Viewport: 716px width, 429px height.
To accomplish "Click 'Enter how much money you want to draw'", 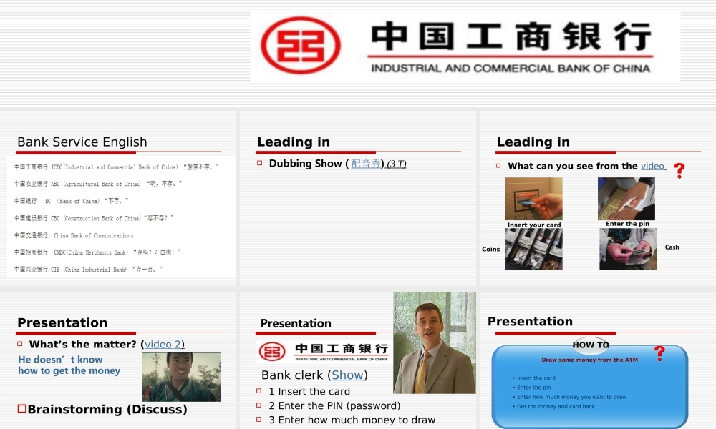I will tap(571, 397).
